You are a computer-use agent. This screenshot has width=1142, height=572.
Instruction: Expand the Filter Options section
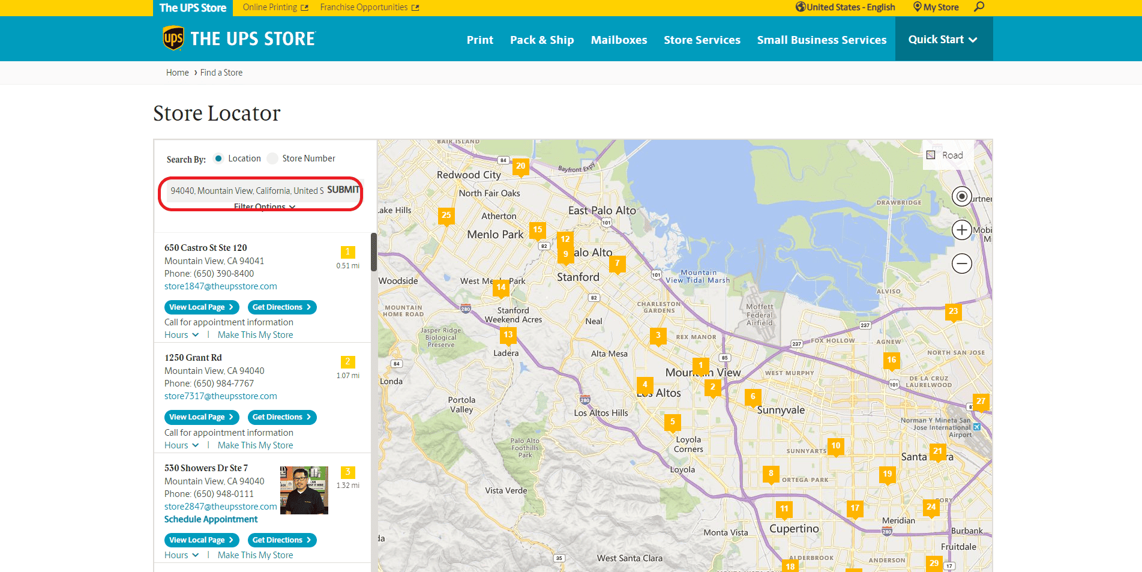(x=262, y=206)
